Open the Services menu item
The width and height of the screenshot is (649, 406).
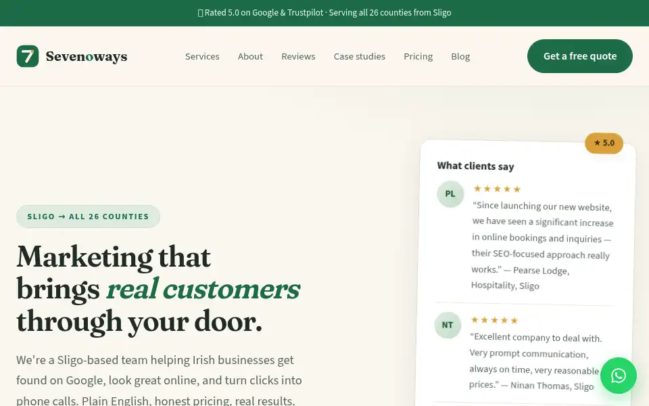202,56
